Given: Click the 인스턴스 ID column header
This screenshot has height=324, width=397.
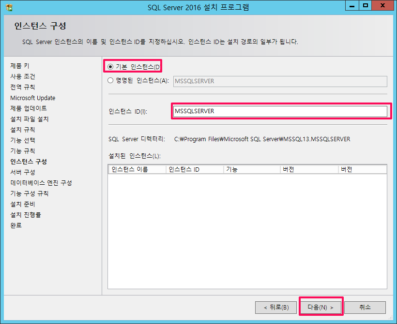Looking at the screenshot, I should (x=195, y=169).
